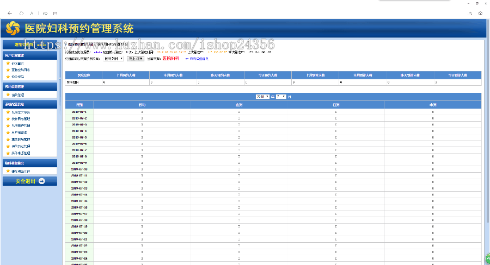This screenshot has width=490, height=265.
Task: Click the 昨天预约人数 column header
Action: point(220,75)
